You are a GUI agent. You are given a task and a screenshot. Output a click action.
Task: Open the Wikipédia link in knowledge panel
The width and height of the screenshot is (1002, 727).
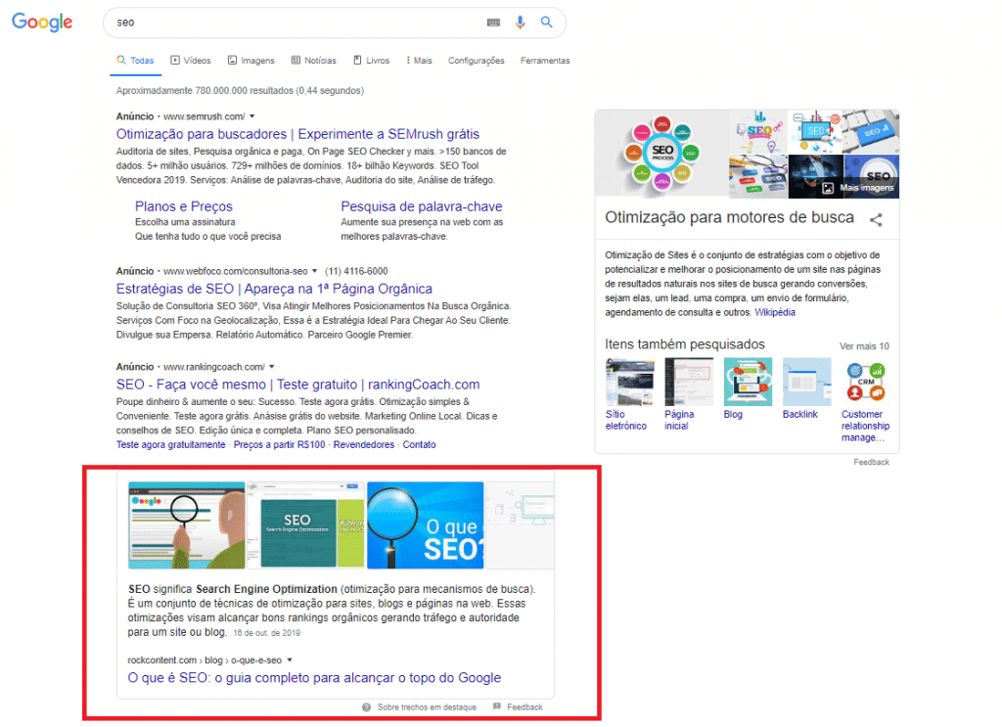tap(775, 312)
